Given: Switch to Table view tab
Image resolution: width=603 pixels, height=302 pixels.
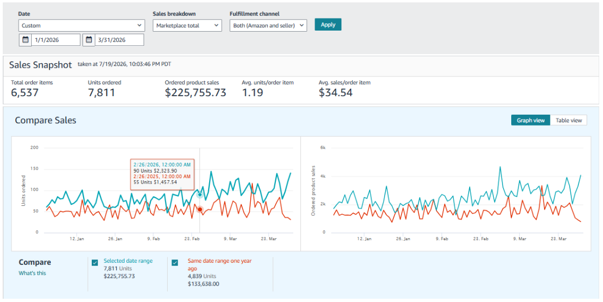Looking at the screenshot, I should pos(569,120).
